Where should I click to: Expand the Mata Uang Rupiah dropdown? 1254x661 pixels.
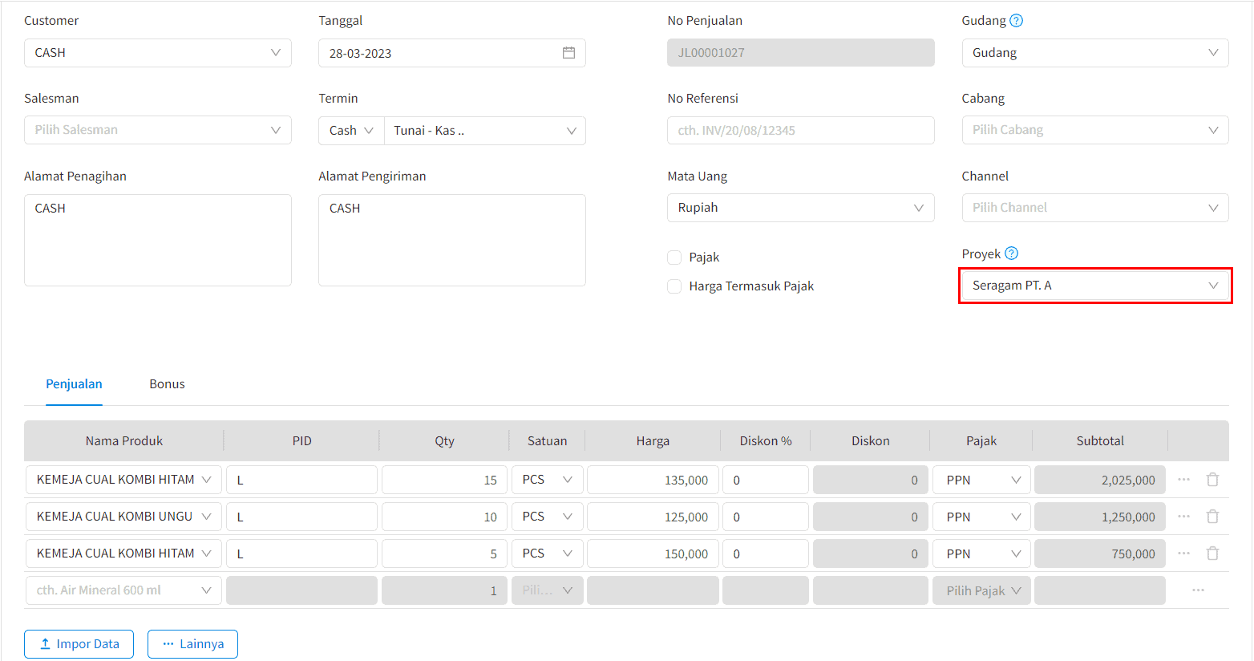799,208
